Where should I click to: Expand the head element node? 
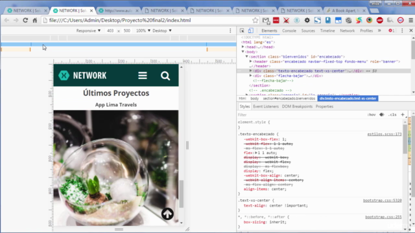pos(243,47)
